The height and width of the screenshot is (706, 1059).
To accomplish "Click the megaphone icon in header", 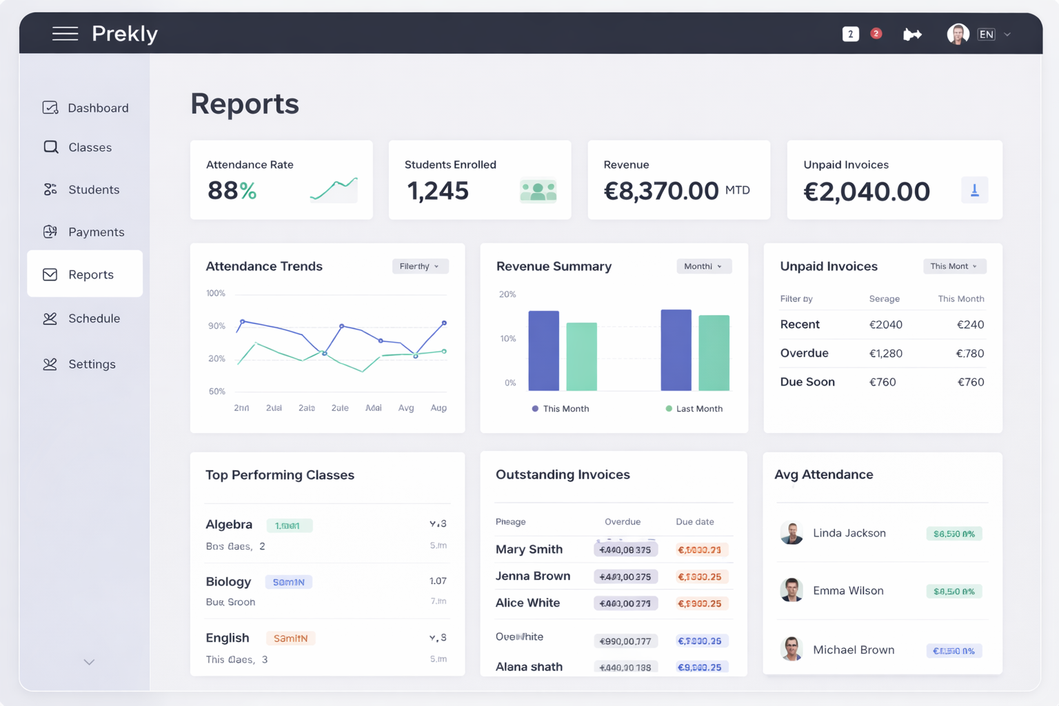I will click(x=912, y=34).
